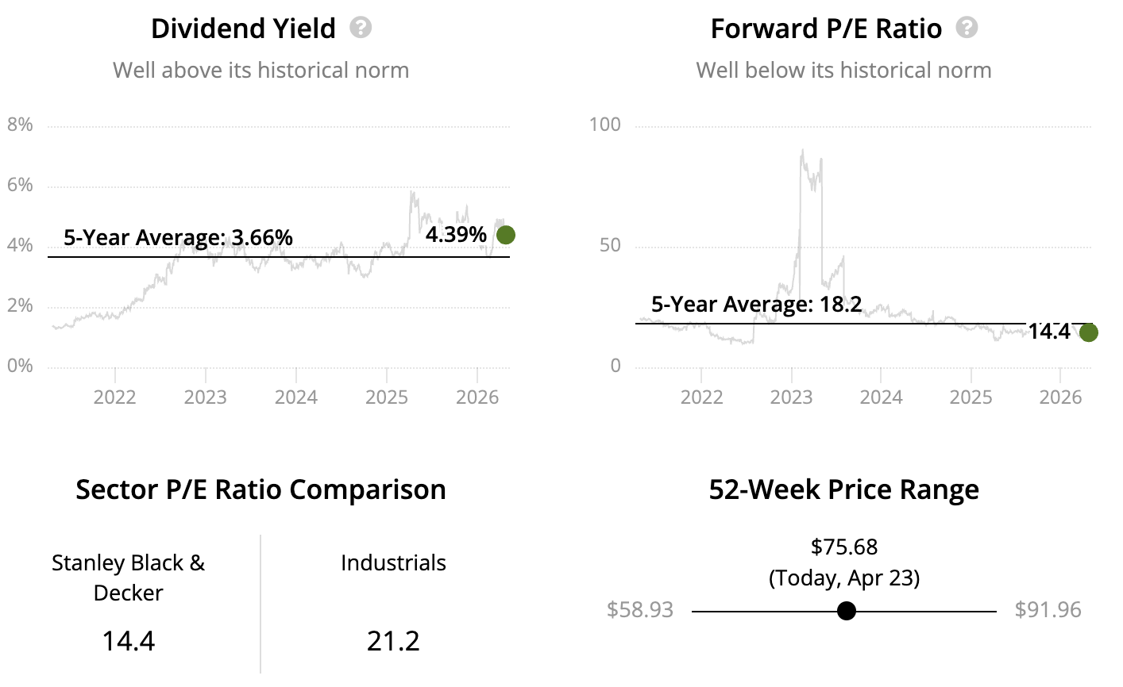The width and height of the screenshot is (1123, 687).
Task: Click the Dividend Yield heading
Action: coord(243,29)
